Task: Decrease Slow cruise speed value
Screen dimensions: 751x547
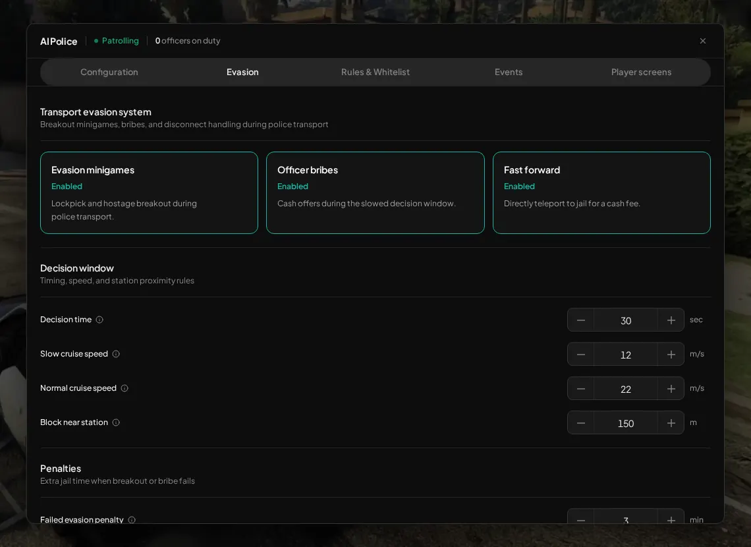Action: 580,354
